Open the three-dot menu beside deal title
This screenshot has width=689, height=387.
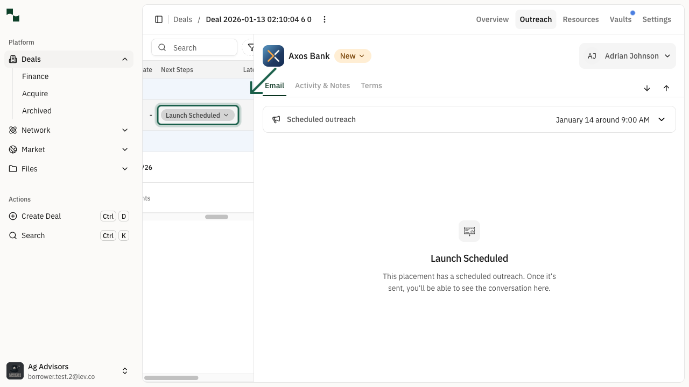pos(325,19)
